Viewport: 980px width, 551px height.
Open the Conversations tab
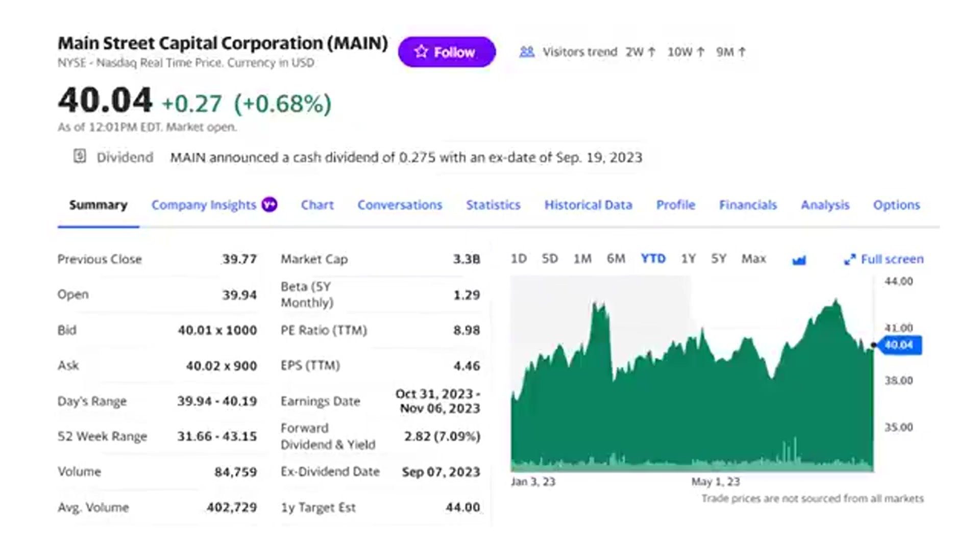tap(400, 205)
